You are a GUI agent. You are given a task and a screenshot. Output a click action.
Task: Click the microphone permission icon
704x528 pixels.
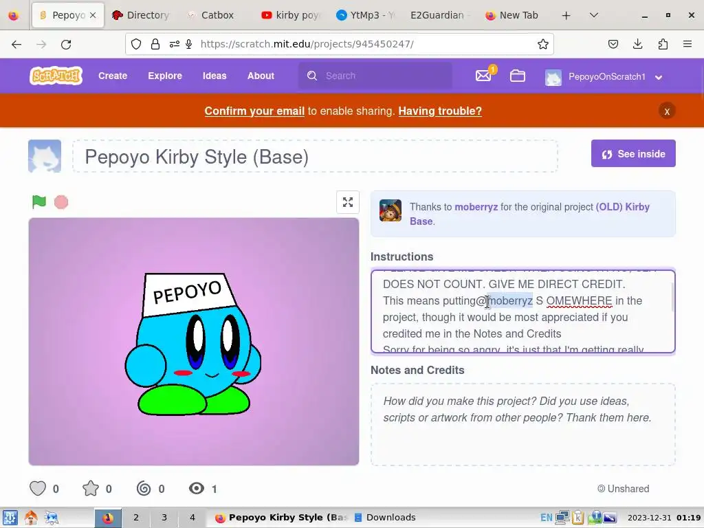point(189,44)
